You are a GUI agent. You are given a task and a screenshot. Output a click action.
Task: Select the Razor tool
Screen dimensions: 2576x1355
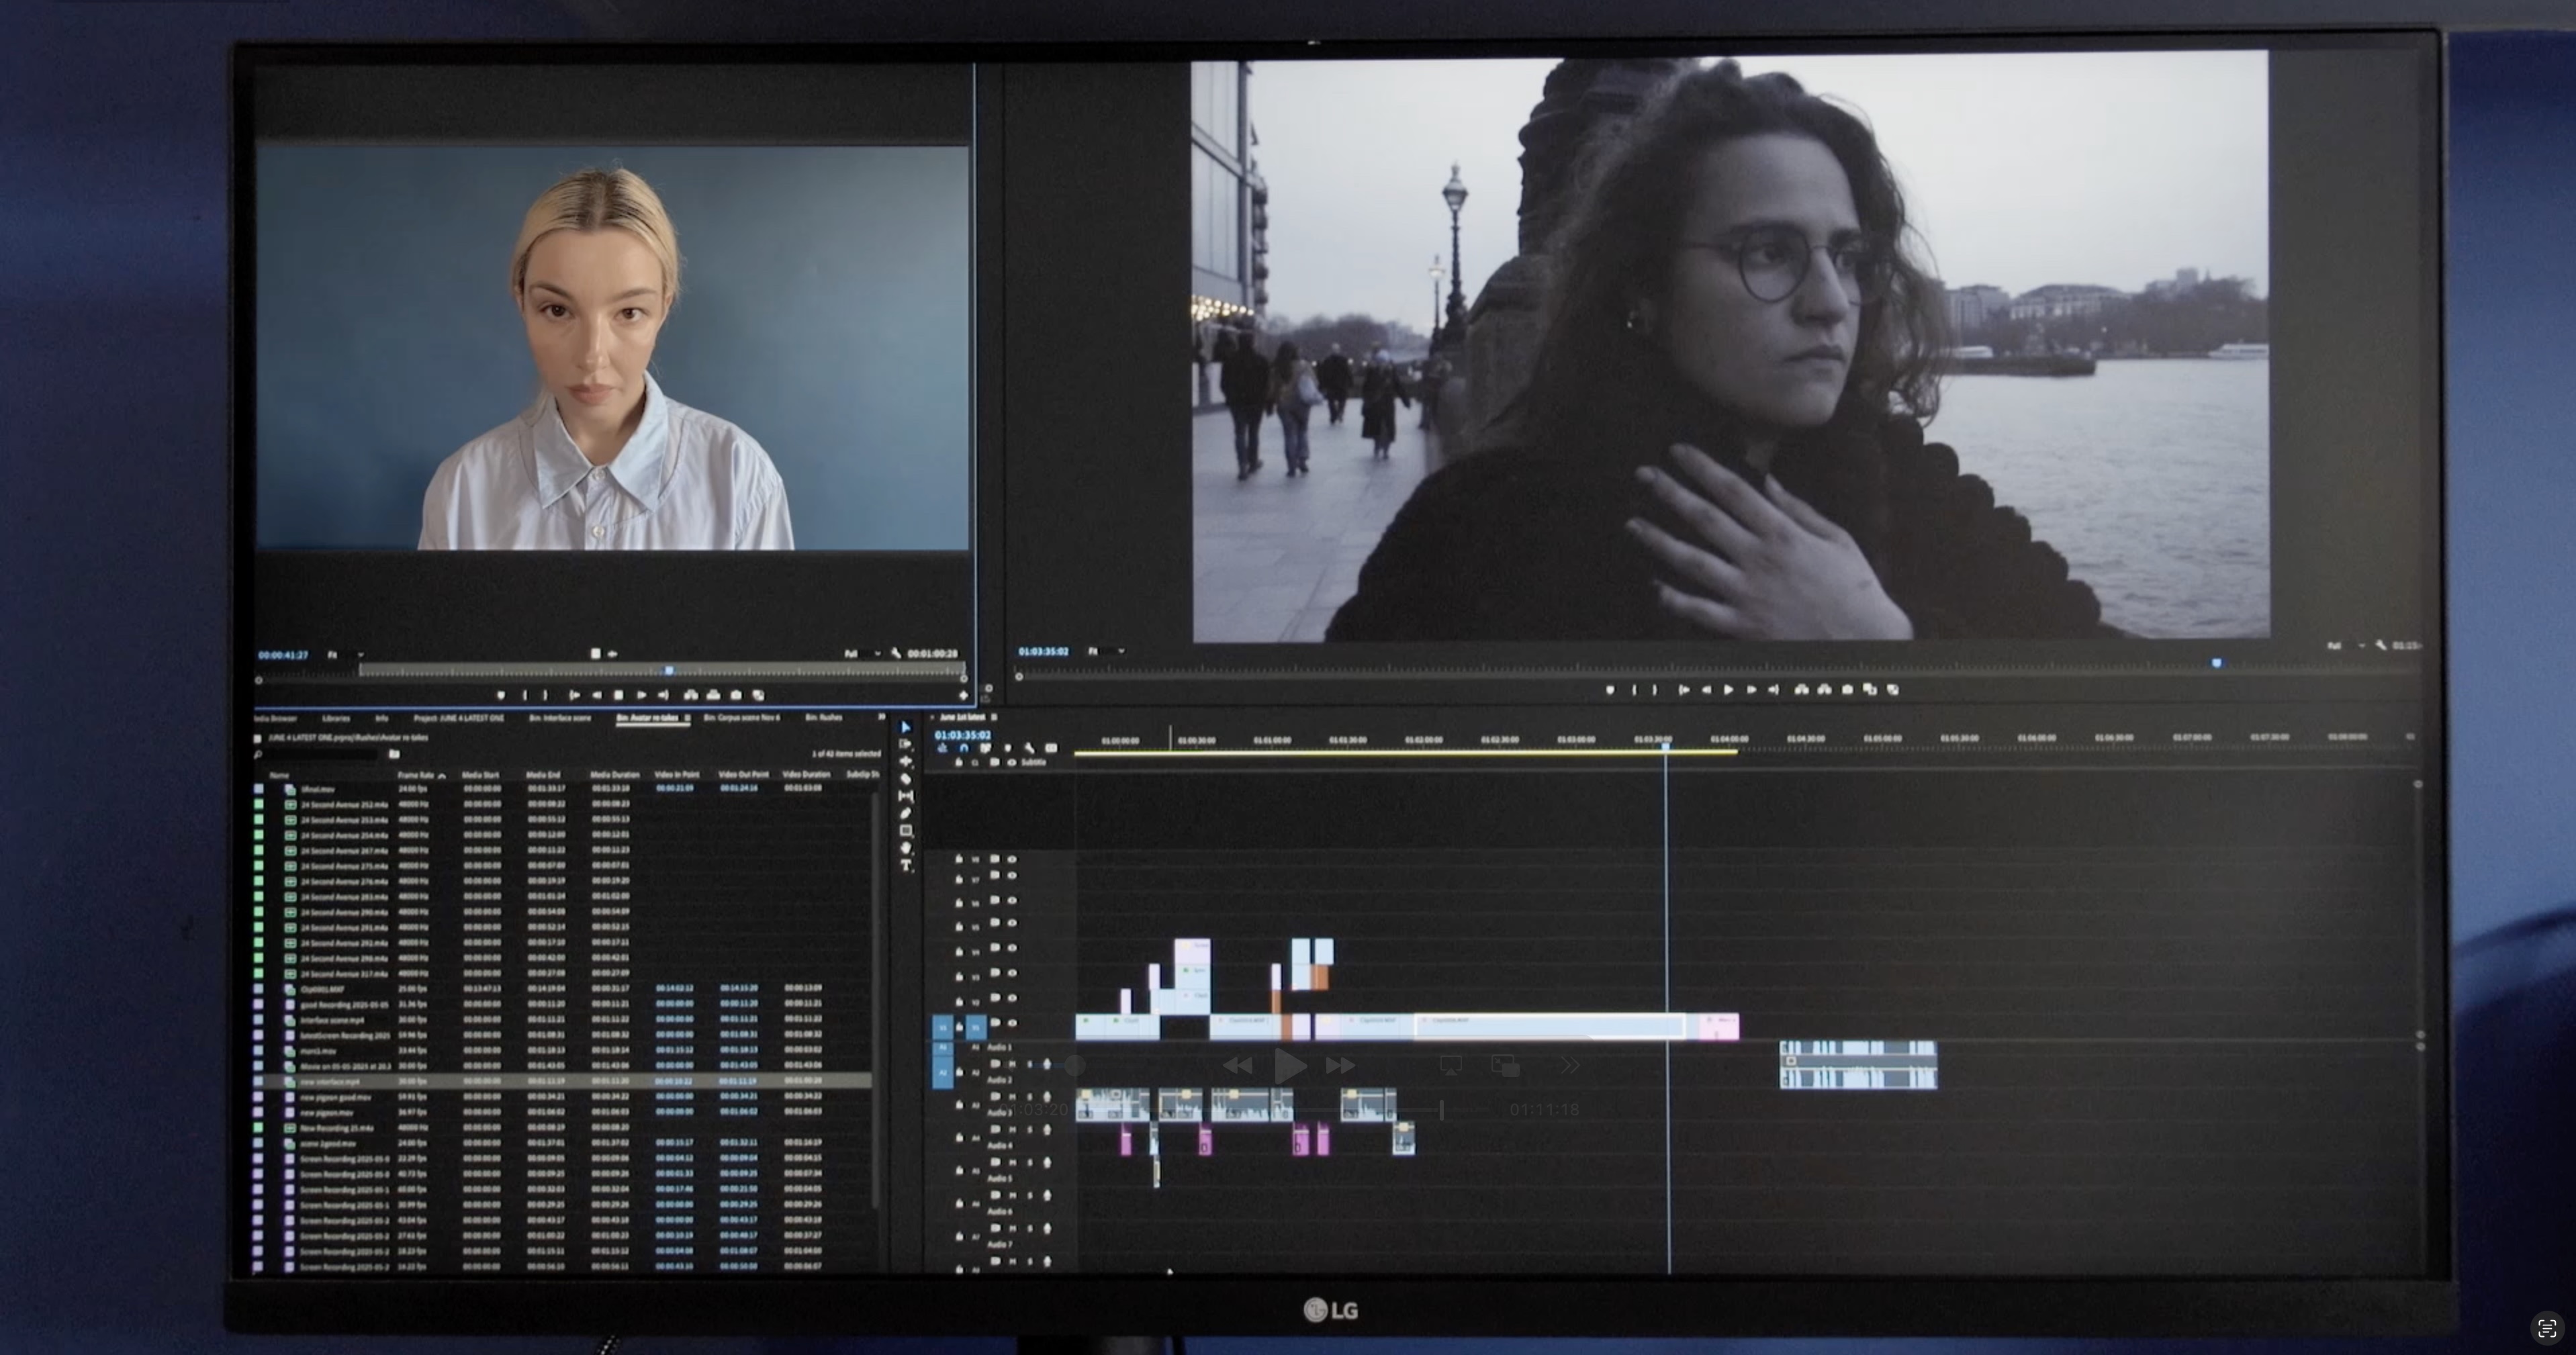906,779
